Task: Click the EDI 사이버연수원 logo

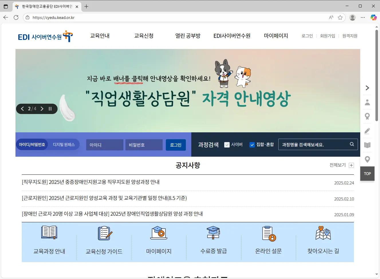Action: click(x=45, y=36)
